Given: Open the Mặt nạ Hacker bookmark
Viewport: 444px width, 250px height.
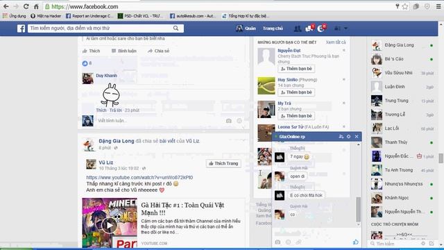Looking at the screenshot, I should point(46,16).
